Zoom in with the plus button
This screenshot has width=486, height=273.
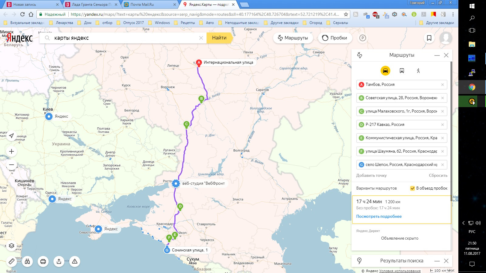pyautogui.click(x=12, y=151)
